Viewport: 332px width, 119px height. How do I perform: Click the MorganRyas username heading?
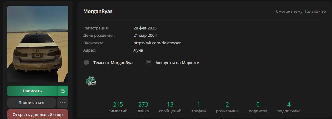[98, 12]
